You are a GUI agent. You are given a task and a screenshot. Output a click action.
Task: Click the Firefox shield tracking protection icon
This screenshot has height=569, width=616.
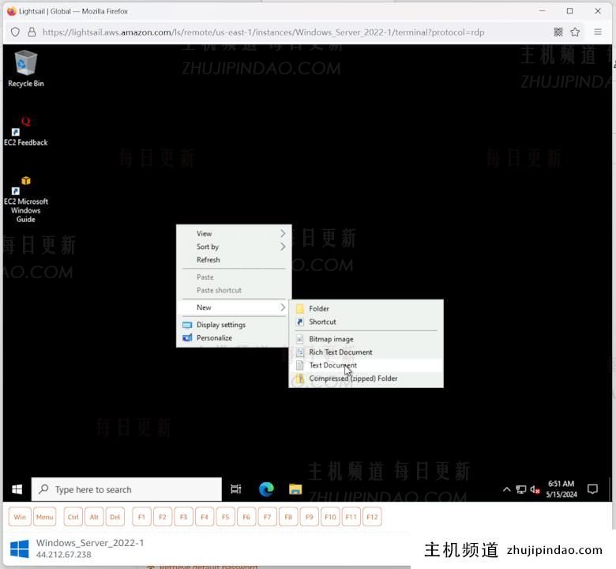coord(15,32)
